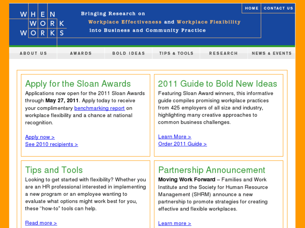
Task: Select the AWARDS navigation tab
Action: 81,53
